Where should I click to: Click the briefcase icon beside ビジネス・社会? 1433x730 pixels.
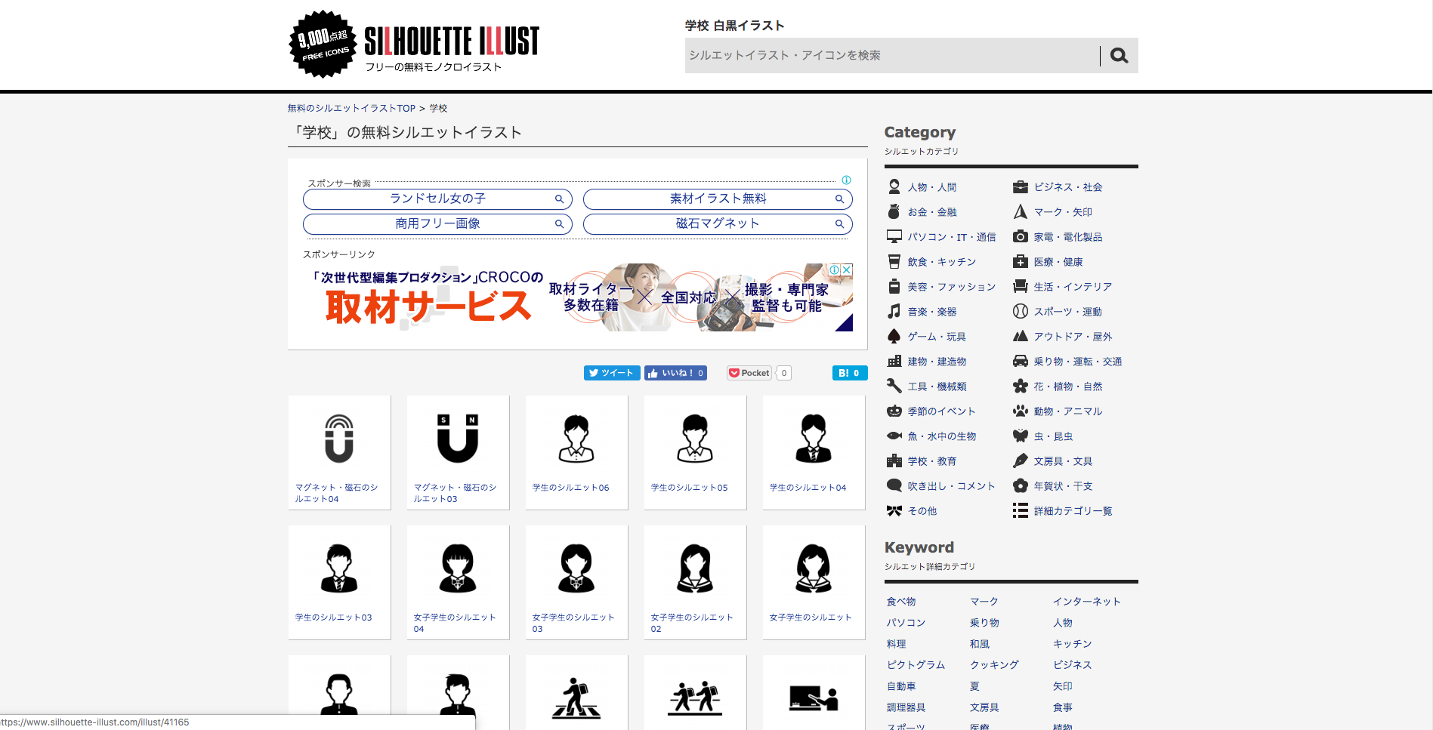pyautogui.click(x=1021, y=186)
